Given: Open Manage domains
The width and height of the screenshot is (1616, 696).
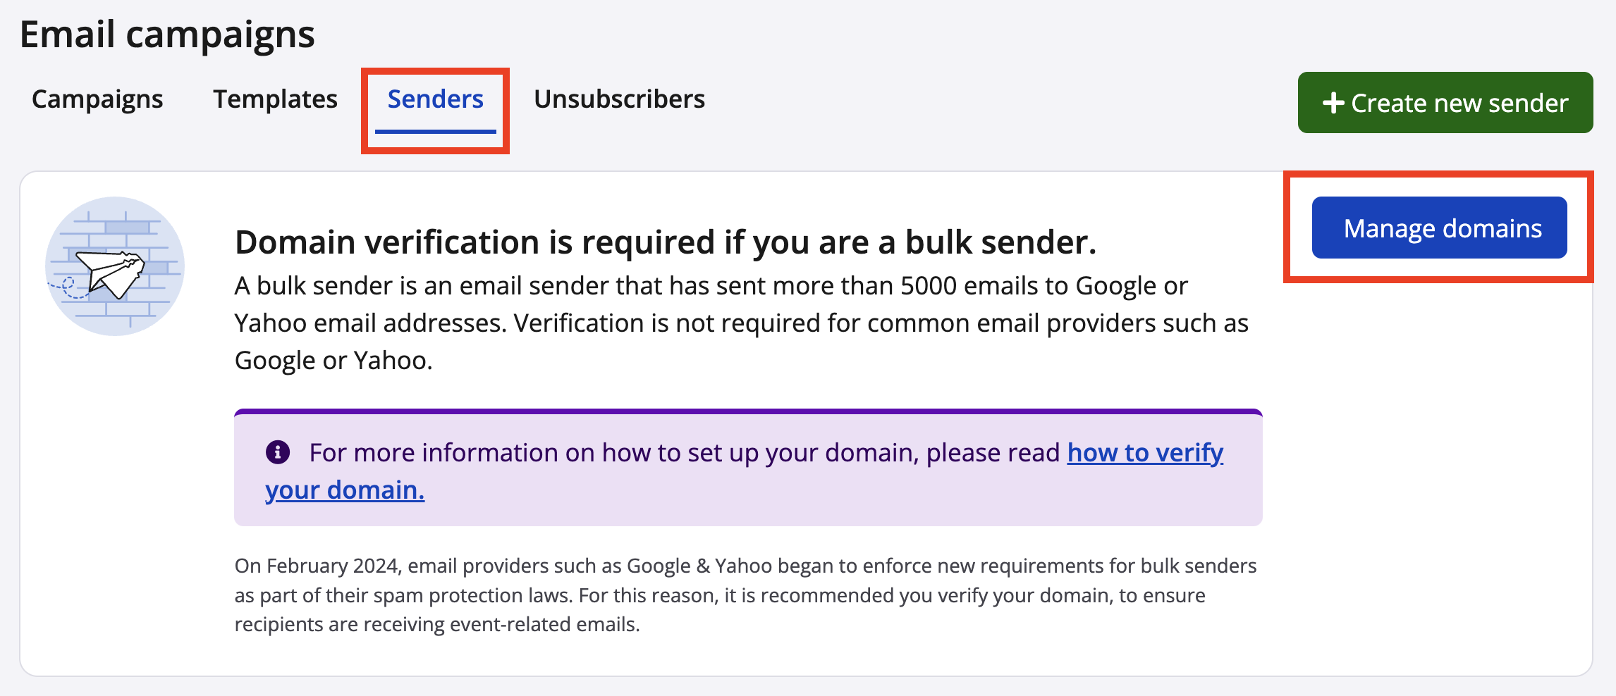Looking at the screenshot, I should 1439,228.
